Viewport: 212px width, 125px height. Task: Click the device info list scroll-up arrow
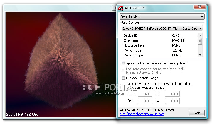tap(200, 35)
